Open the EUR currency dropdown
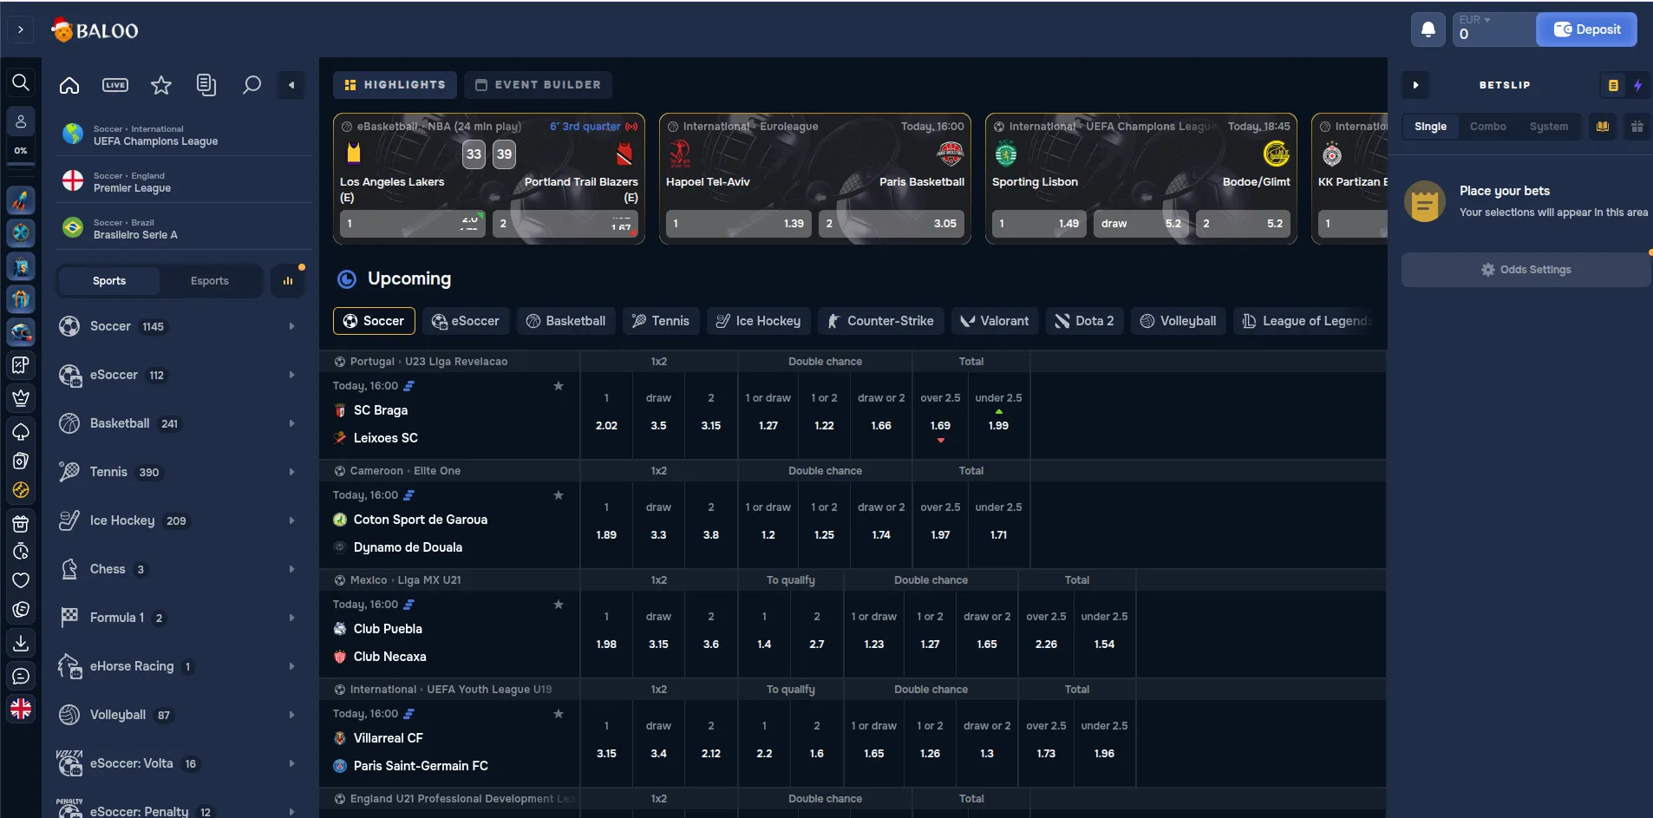This screenshot has width=1653, height=818. coord(1475,20)
